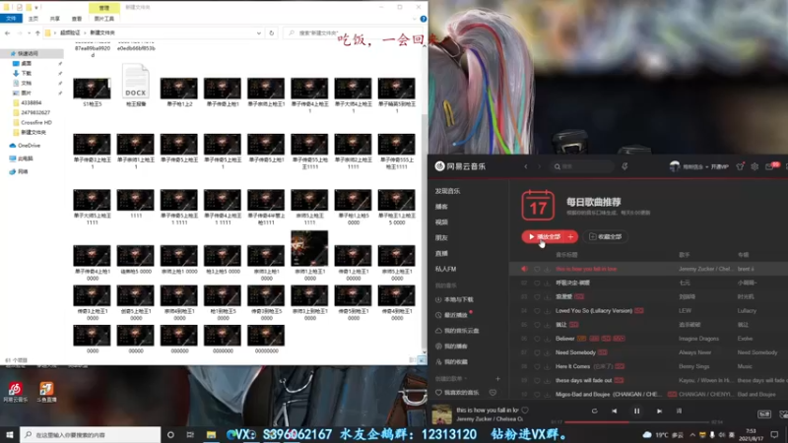Skip to next track in NetEase Music
This screenshot has width=788, height=443.
(659, 411)
